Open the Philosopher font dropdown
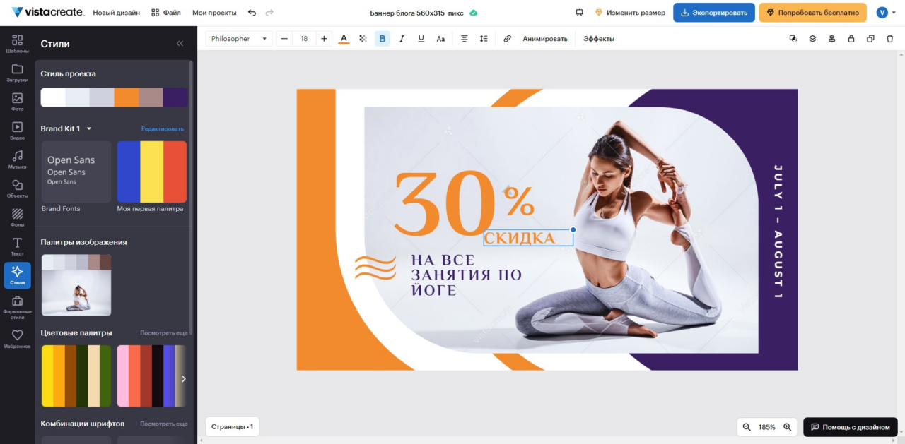Image resolution: width=905 pixels, height=444 pixels. pyautogui.click(x=238, y=38)
